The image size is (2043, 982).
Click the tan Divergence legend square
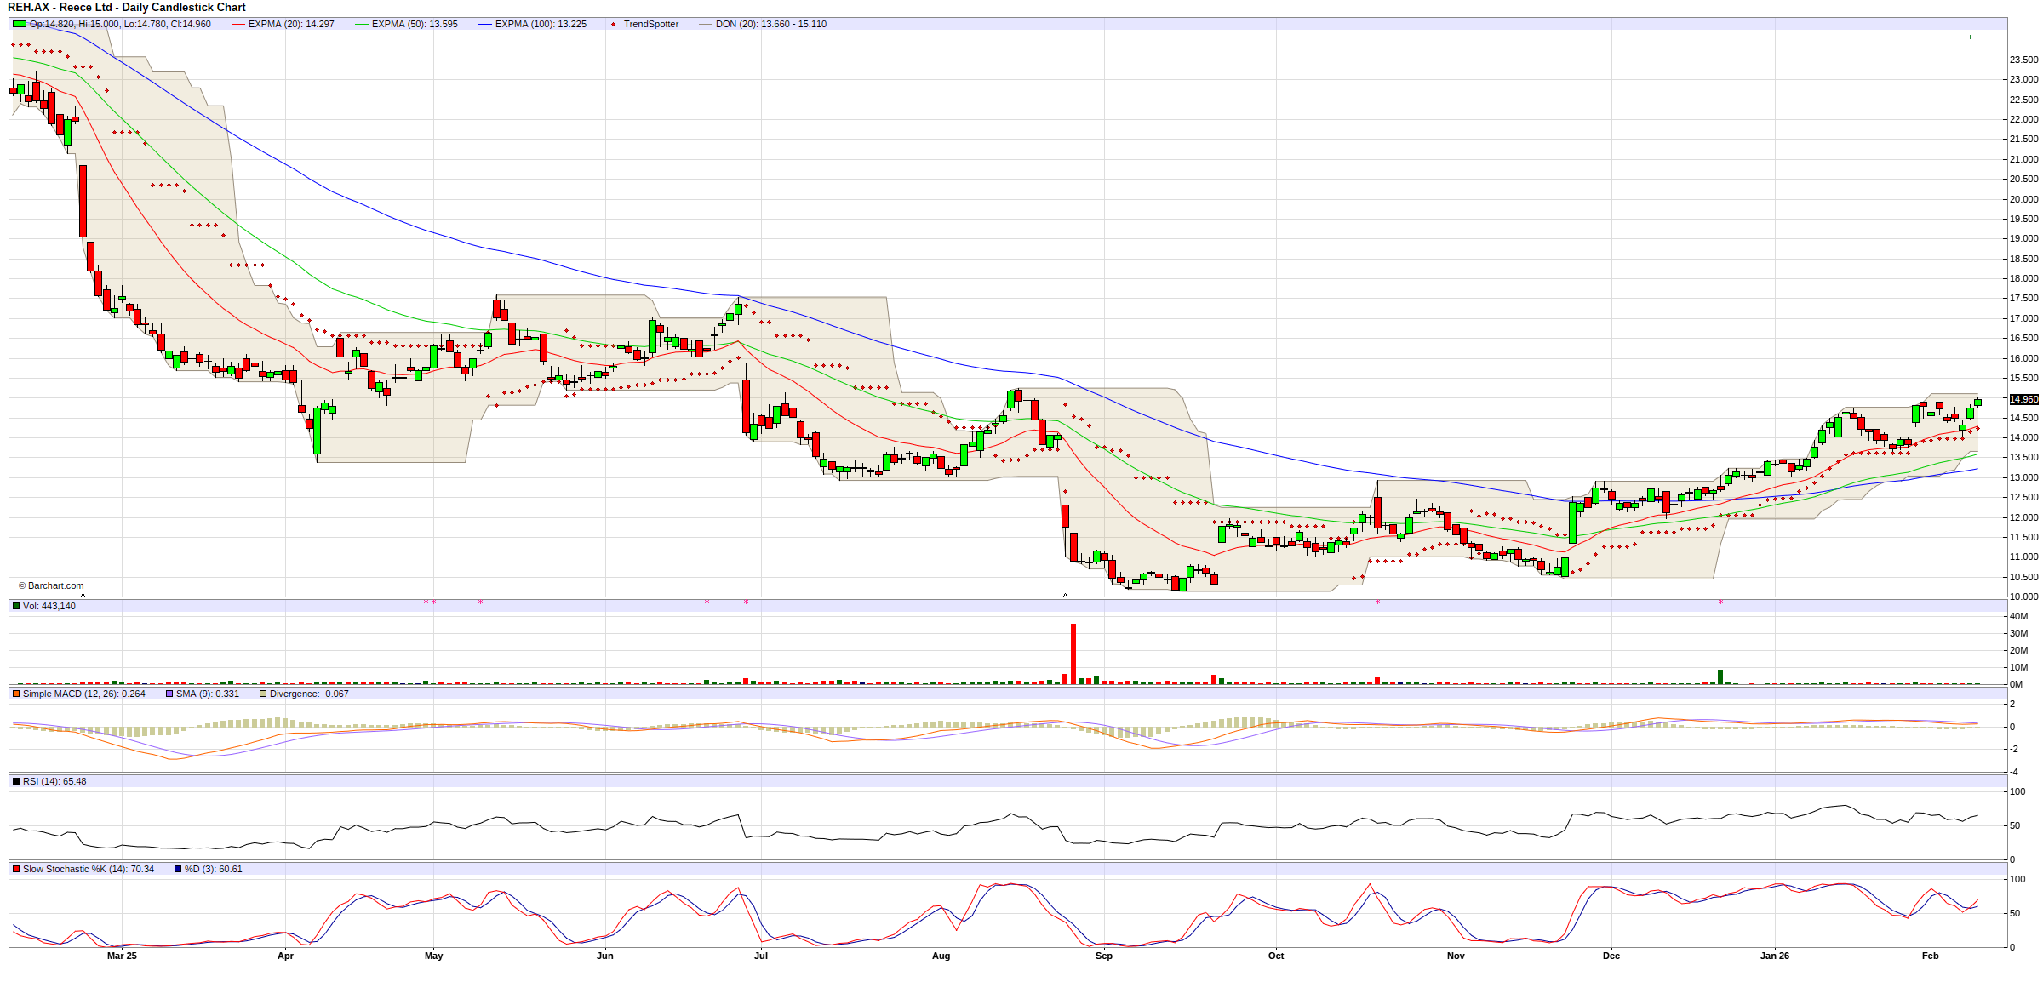coord(263,694)
